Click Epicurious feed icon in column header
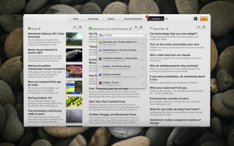234x146 pixels. point(90,28)
